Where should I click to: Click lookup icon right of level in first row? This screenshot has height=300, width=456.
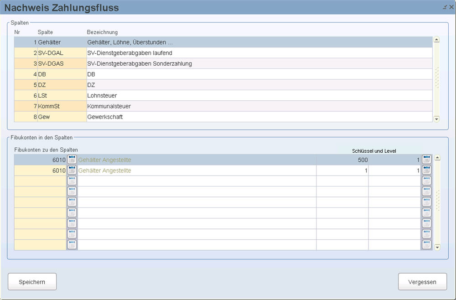point(426,160)
